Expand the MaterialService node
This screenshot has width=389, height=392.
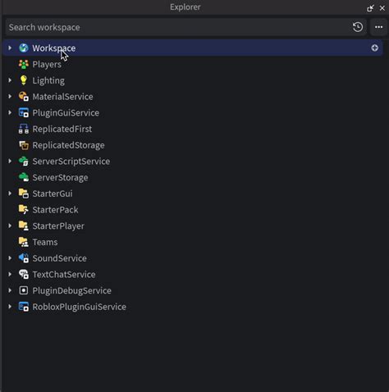click(10, 97)
